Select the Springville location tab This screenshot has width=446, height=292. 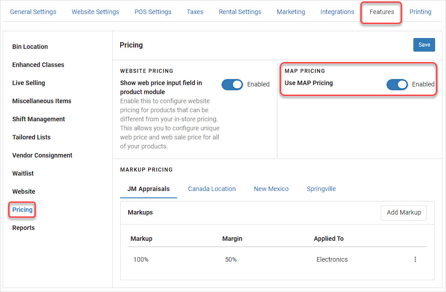click(321, 189)
